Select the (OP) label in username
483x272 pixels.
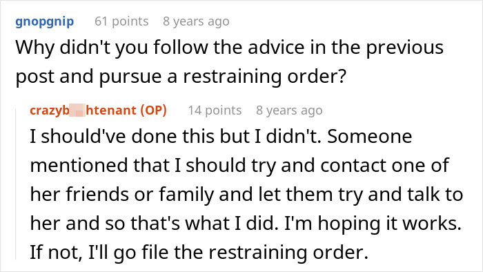[x=153, y=110]
